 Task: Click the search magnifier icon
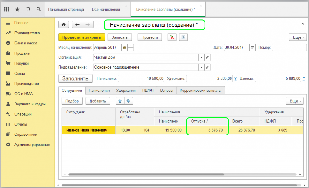point(39,9)
